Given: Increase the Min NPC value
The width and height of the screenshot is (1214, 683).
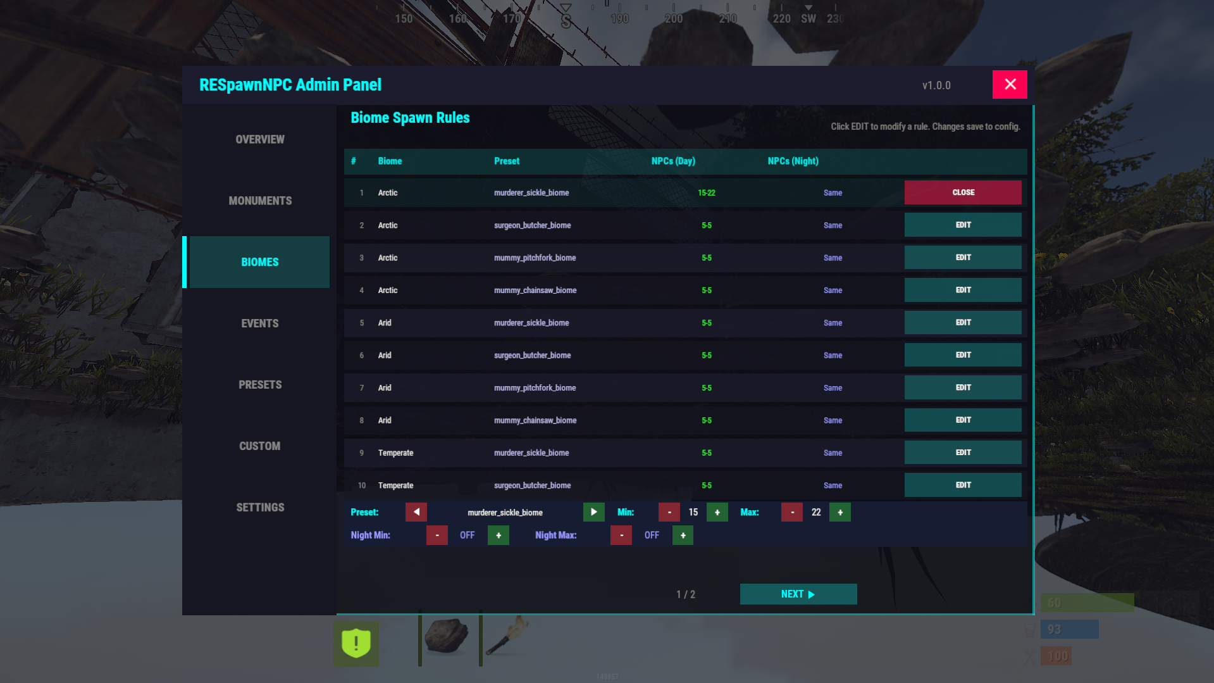Looking at the screenshot, I should [717, 512].
